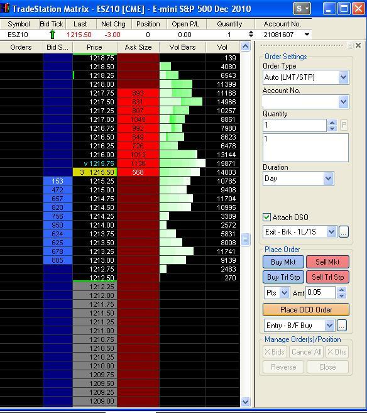
Task: Click the ellipsis button beside OSO strategy
Action: [x=344, y=232]
